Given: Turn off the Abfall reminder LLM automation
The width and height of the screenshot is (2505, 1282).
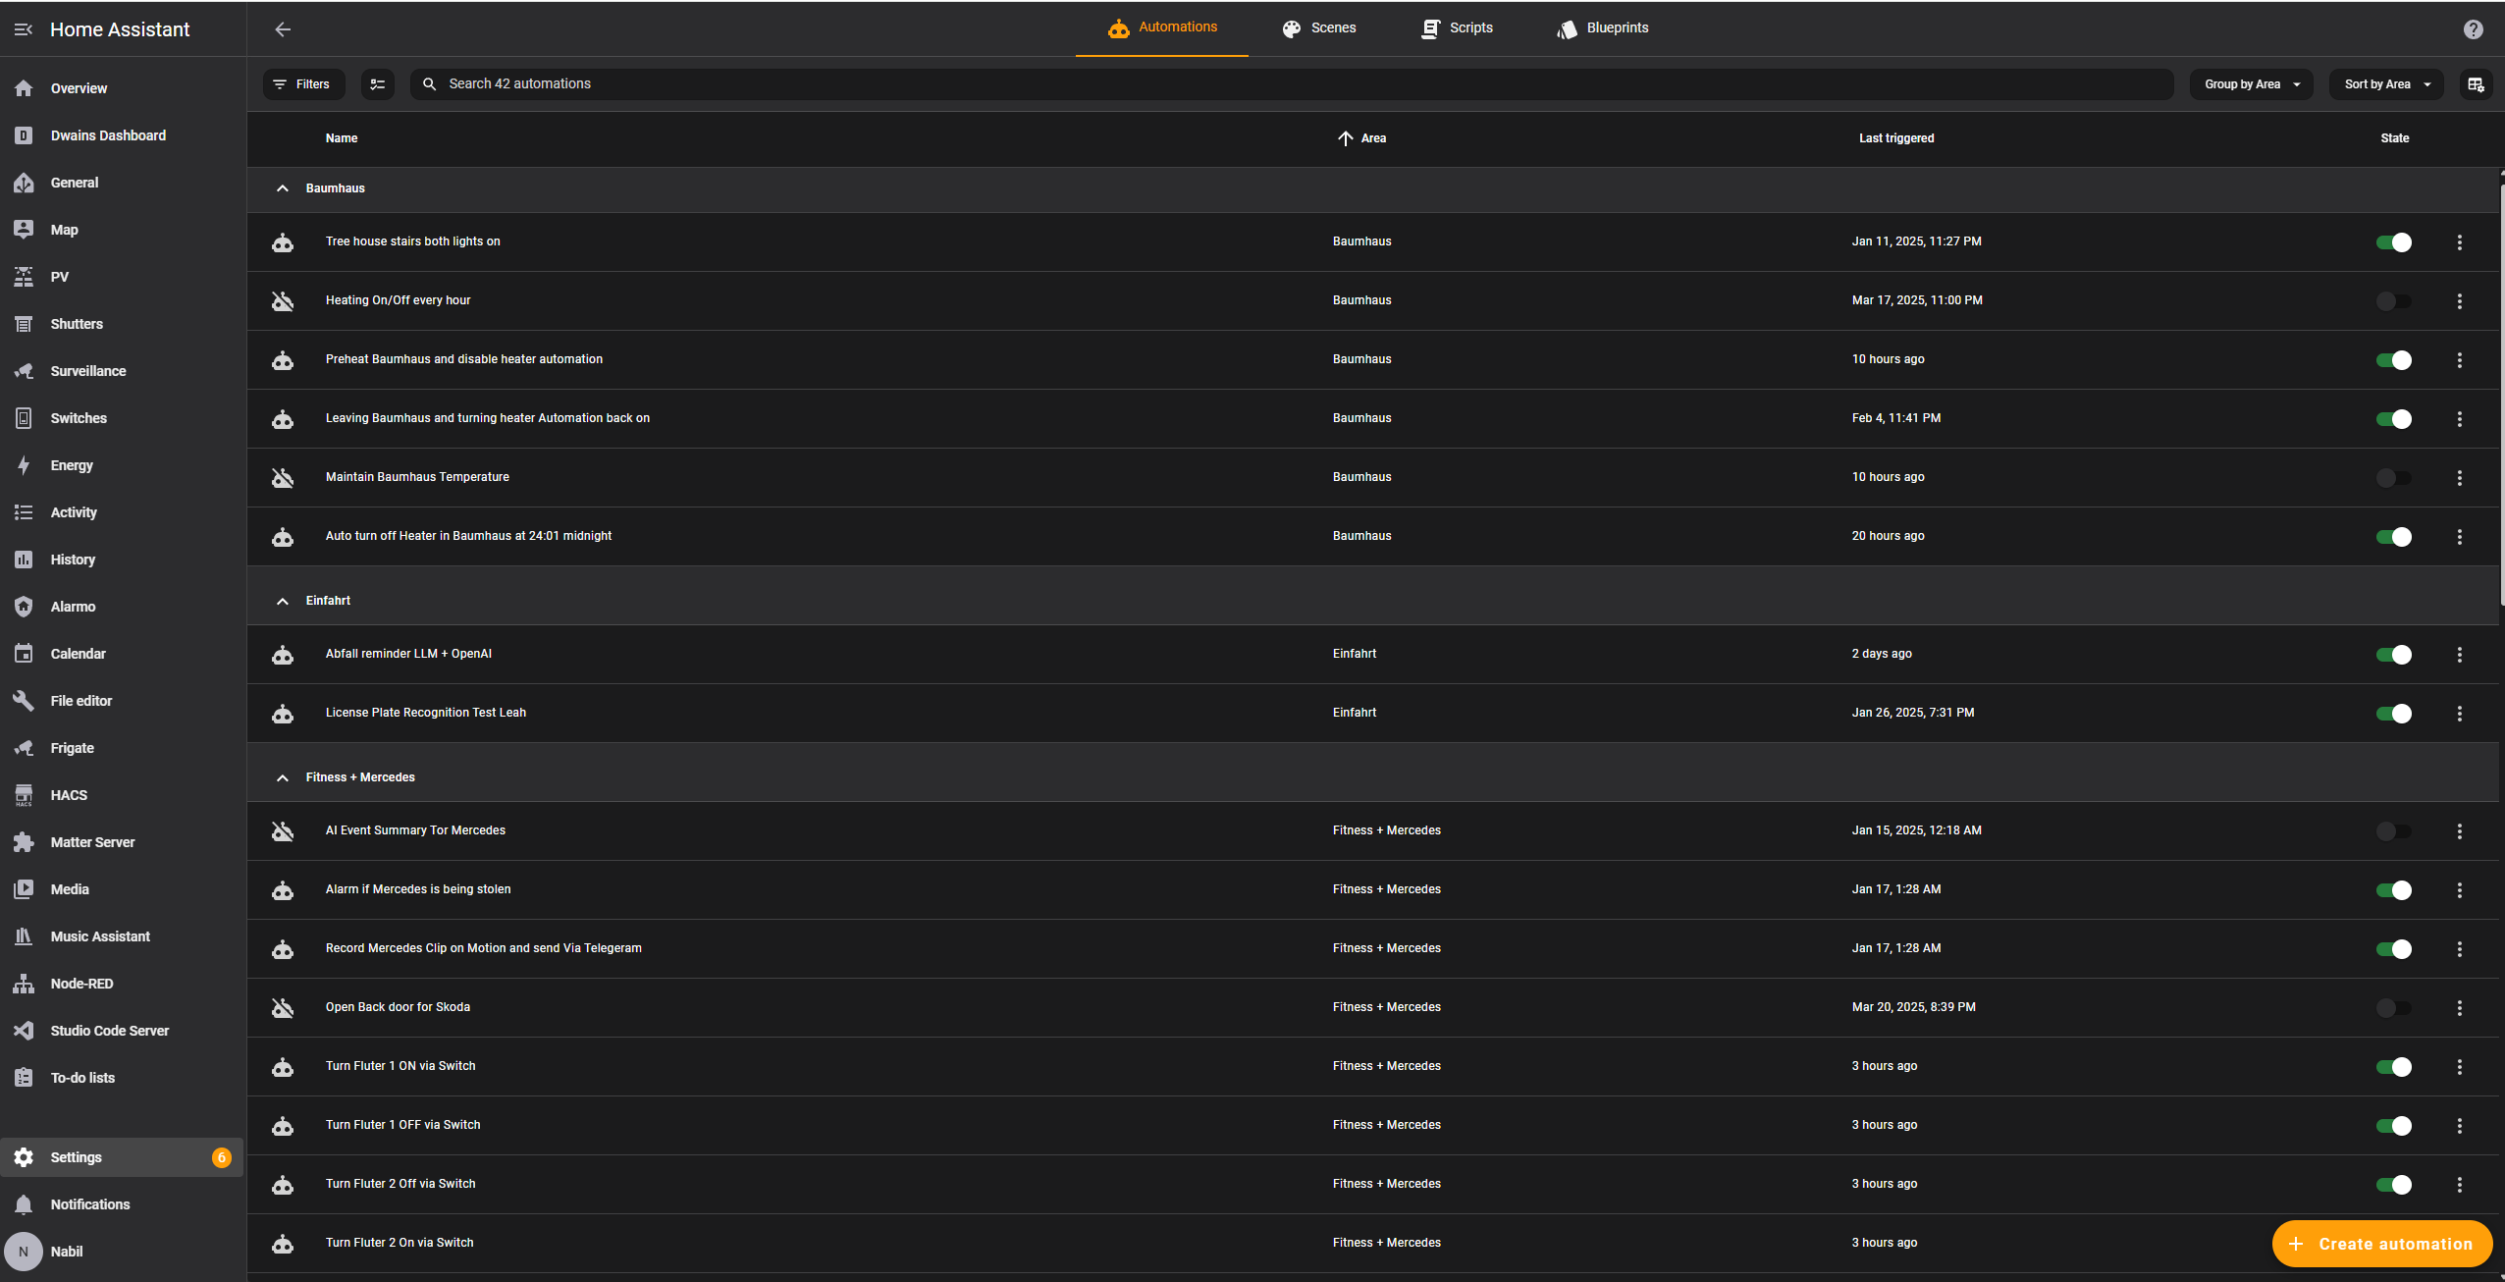Looking at the screenshot, I should [x=2393, y=654].
